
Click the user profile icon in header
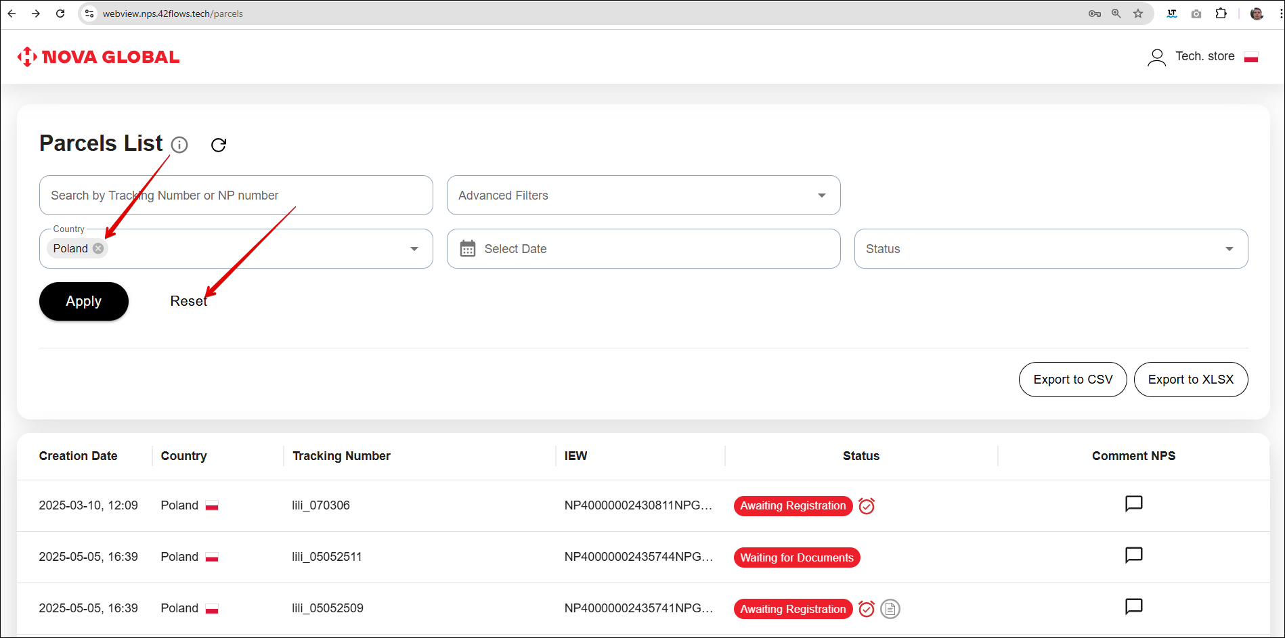(1156, 58)
